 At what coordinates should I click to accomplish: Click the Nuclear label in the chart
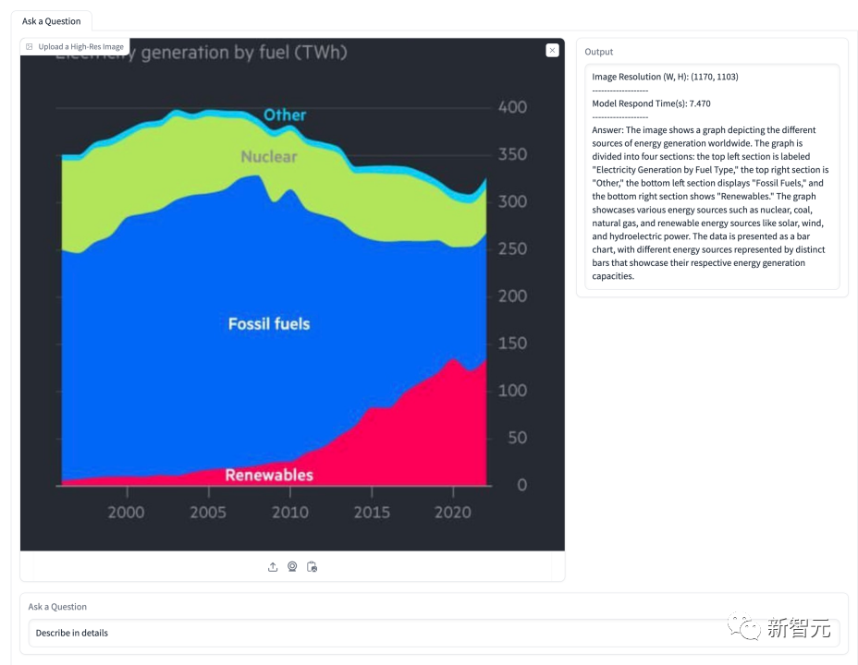269,157
